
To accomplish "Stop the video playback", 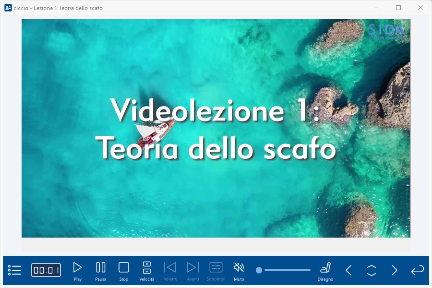I will 124,270.
